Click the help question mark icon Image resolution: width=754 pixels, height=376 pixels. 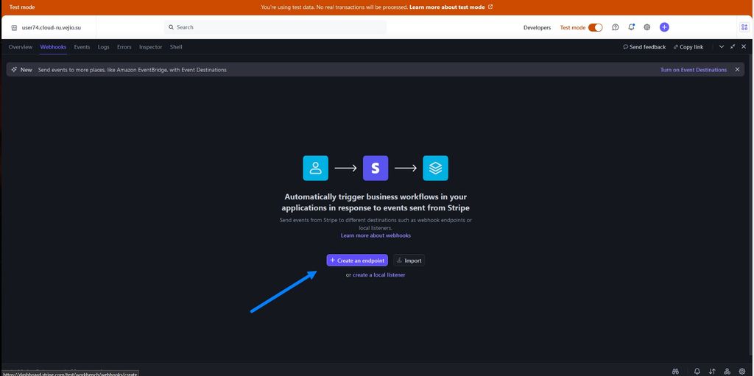click(615, 27)
